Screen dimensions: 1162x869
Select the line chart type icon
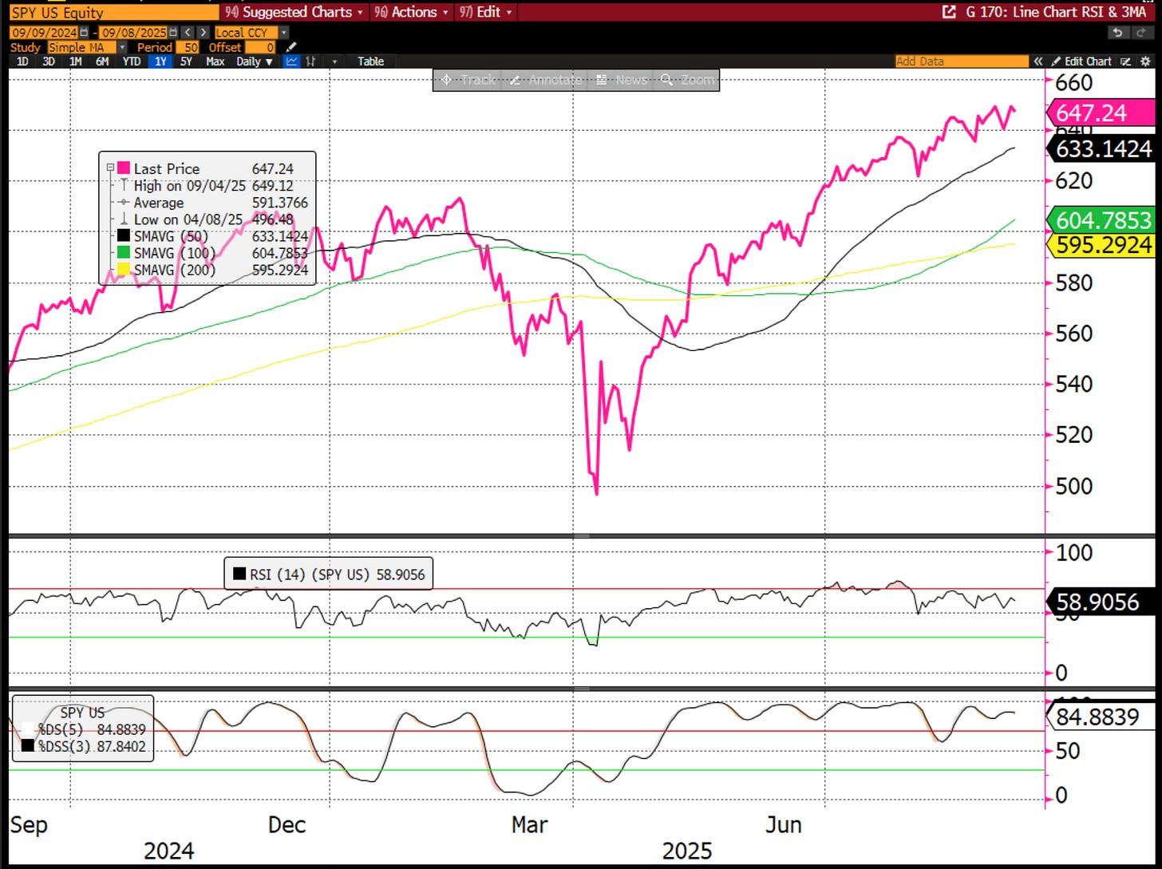[x=291, y=61]
